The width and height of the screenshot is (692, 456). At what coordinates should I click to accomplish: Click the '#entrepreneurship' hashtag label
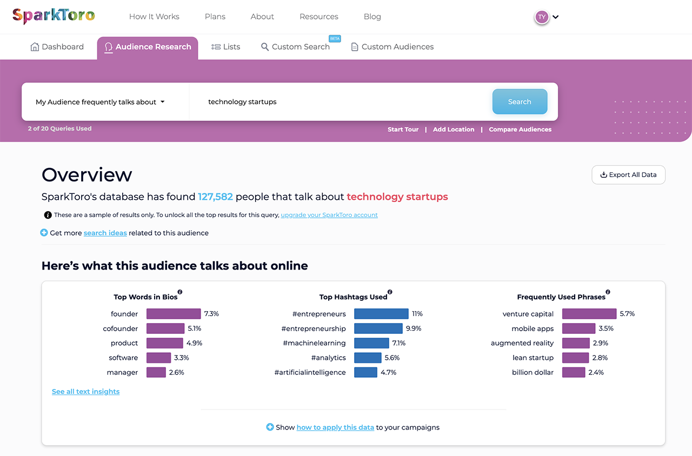[314, 328]
